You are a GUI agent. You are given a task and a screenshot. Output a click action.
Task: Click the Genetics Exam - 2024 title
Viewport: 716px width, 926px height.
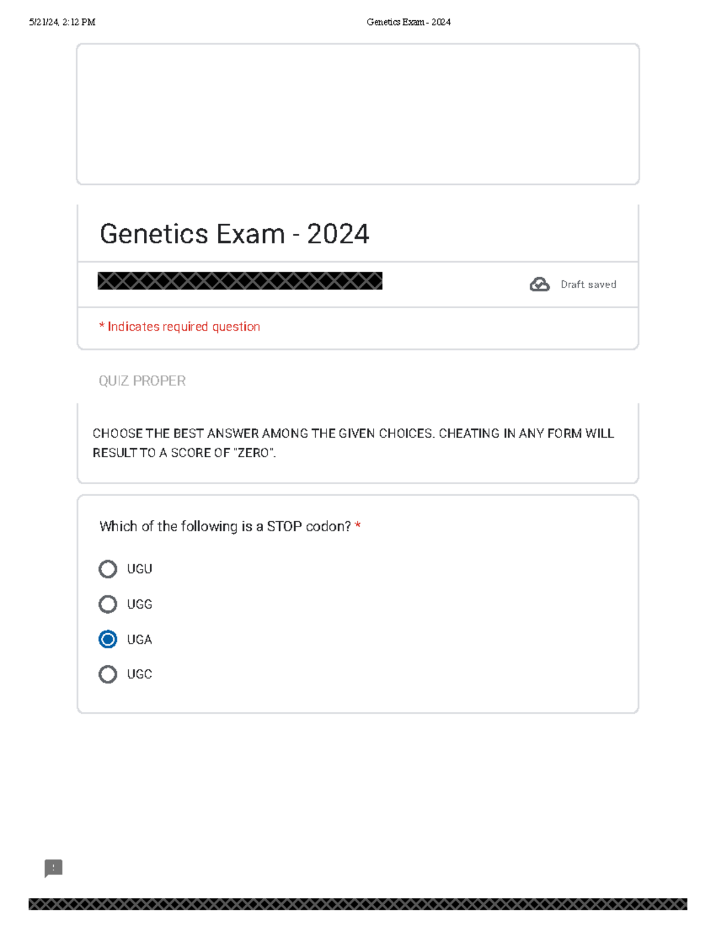coord(234,233)
